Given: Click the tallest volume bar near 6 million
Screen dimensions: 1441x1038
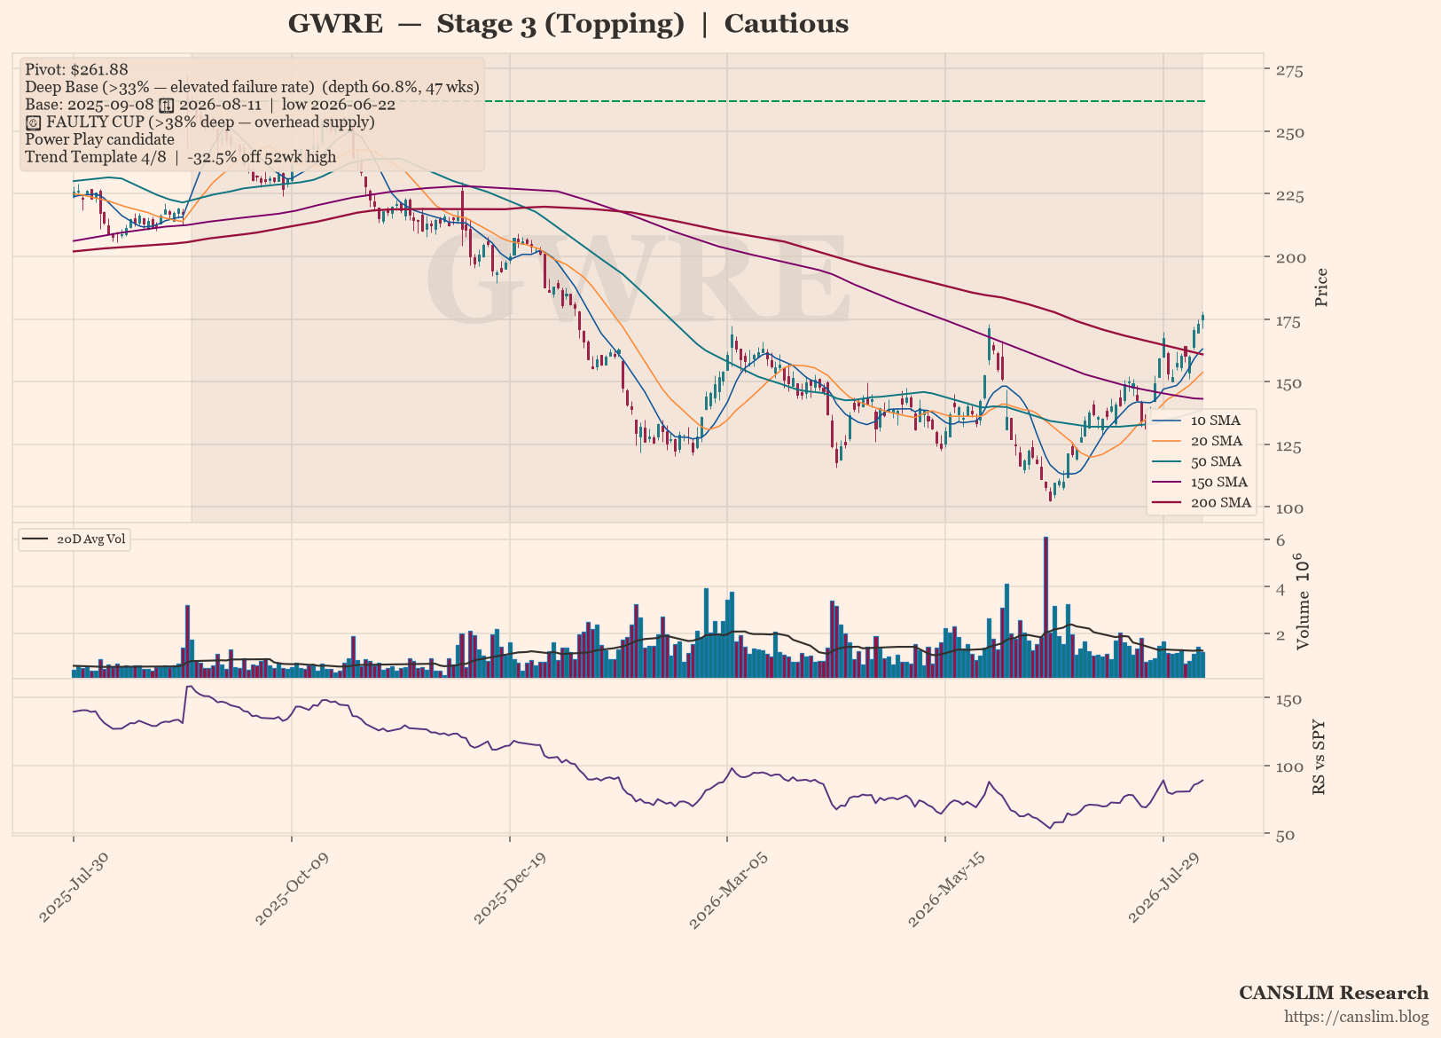Looking at the screenshot, I should [x=1046, y=607].
